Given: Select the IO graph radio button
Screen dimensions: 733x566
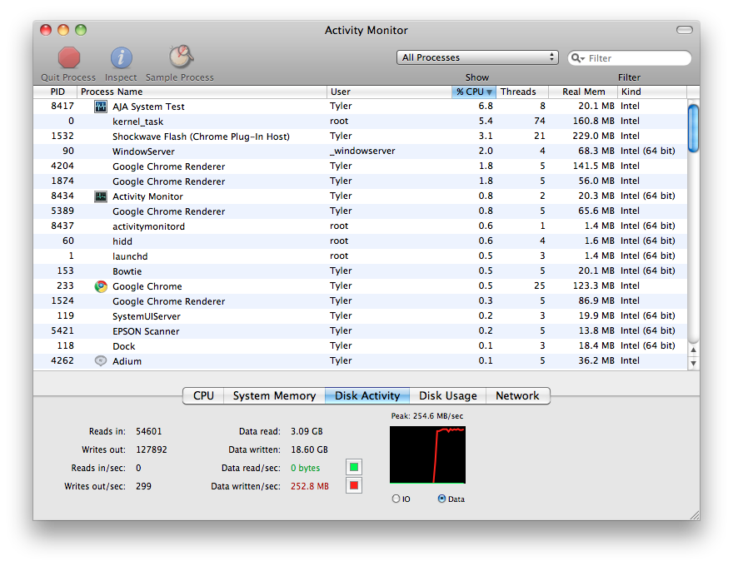Looking at the screenshot, I should 396,499.
